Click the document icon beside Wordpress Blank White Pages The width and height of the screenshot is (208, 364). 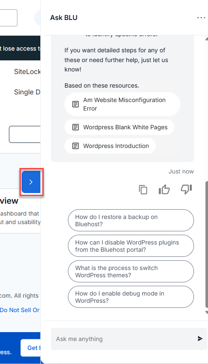[76, 127]
